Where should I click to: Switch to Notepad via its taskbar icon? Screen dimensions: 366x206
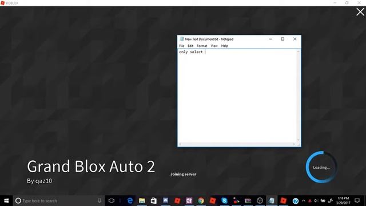(x=272, y=201)
